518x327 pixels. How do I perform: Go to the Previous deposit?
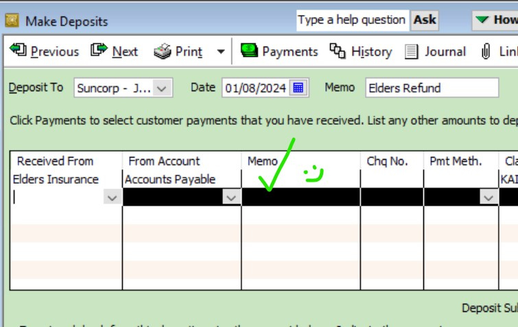[45, 51]
